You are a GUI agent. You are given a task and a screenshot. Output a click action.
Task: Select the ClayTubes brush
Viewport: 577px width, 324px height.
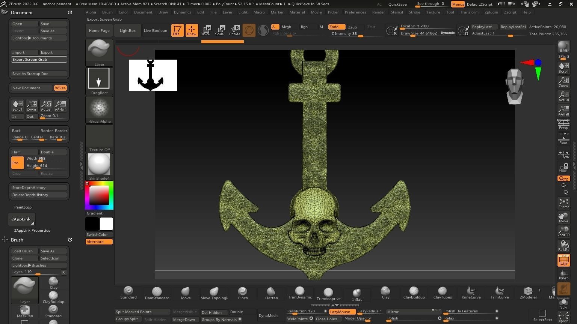pos(443,293)
